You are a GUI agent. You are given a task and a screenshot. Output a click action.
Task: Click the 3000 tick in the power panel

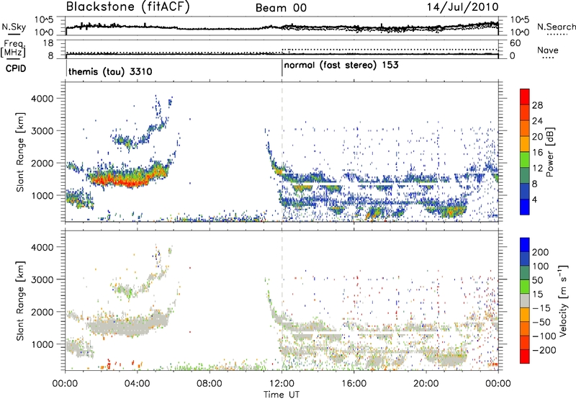pos(42,131)
